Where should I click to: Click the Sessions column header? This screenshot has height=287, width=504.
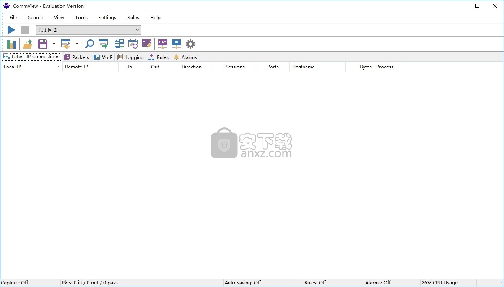pyautogui.click(x=235, y=67)
